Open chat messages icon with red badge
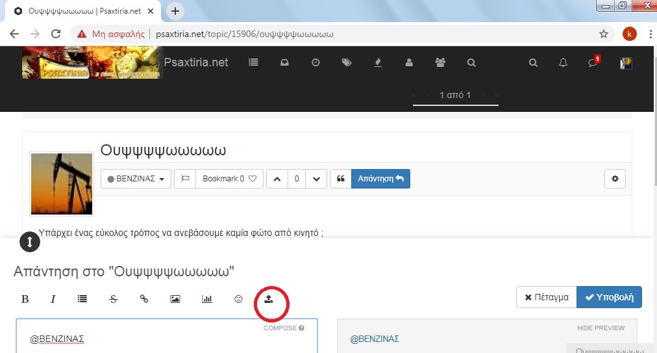The height and width of the screenshot is (353, 657). (592, 63)
